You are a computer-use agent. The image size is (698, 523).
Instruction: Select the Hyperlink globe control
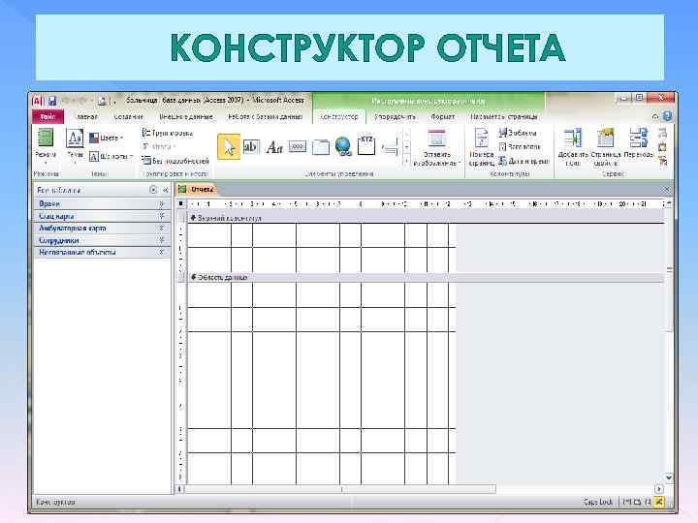tap(343, 147)
